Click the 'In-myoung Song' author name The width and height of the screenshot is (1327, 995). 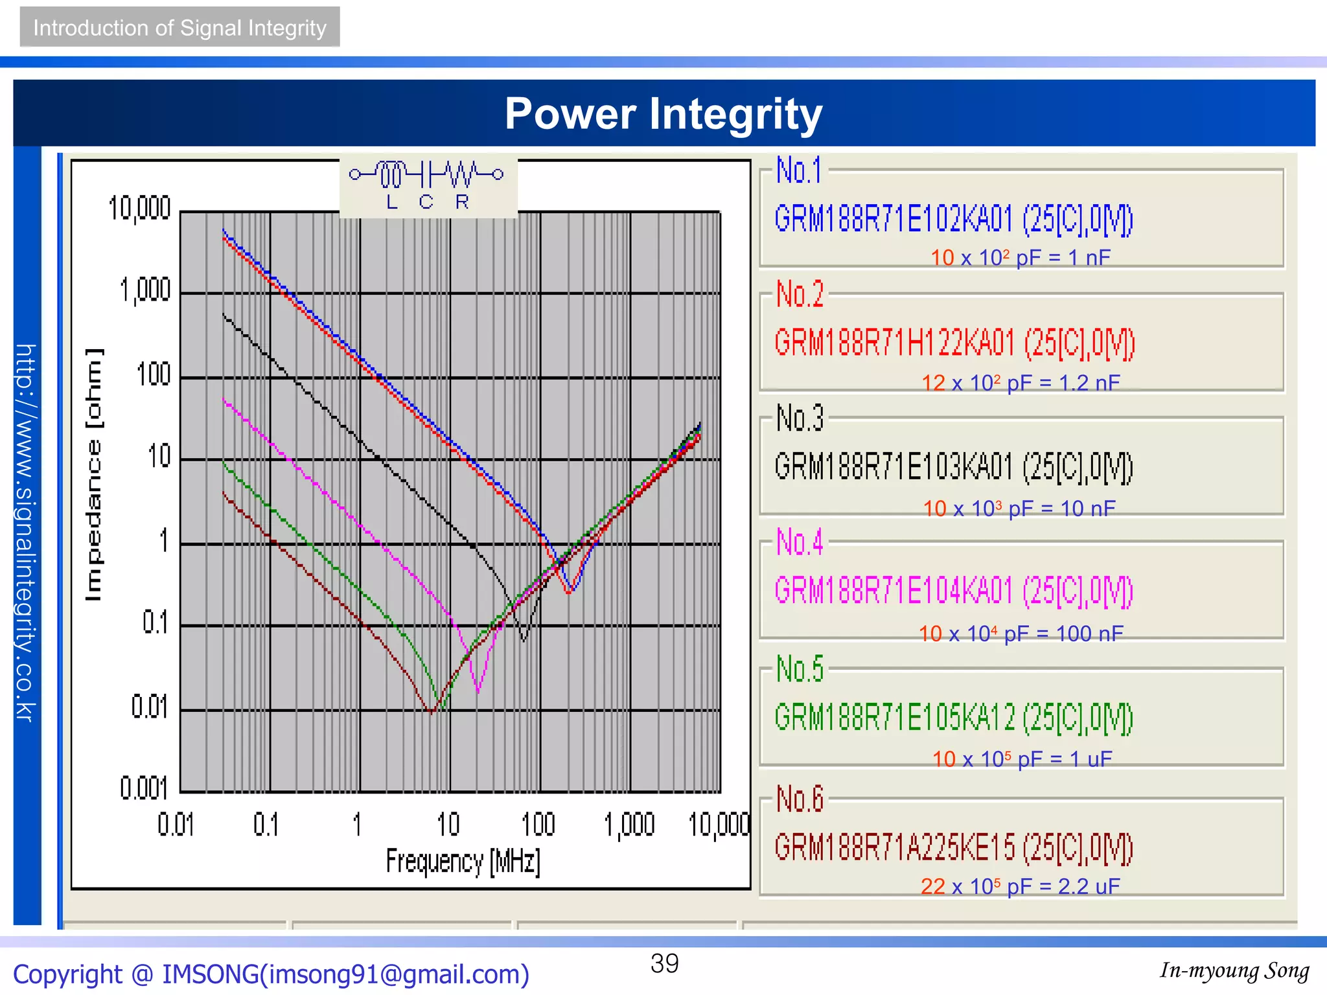pos(1234,970)
